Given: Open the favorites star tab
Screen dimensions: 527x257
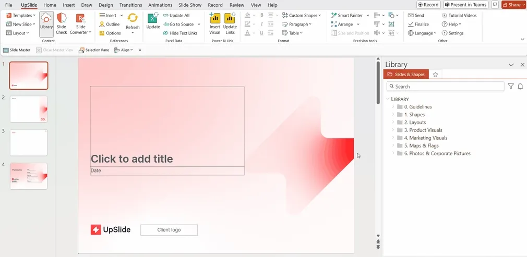Looking at the screenshot, I should pyautogui.click(x=436, y=75).
